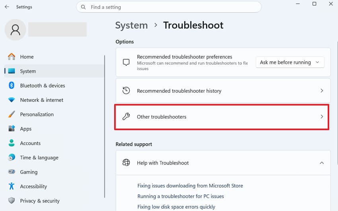Image resolution: width=338 pixels, height=211 pixels.
Task: Open Fixing issues downloading from Microsoft Store
Action: point(190,186)
